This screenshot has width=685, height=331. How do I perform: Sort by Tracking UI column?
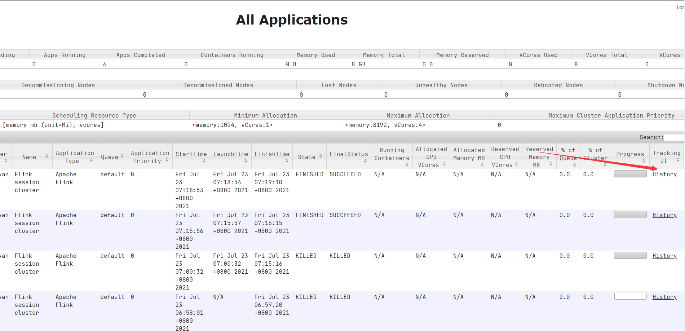(666, 157)
